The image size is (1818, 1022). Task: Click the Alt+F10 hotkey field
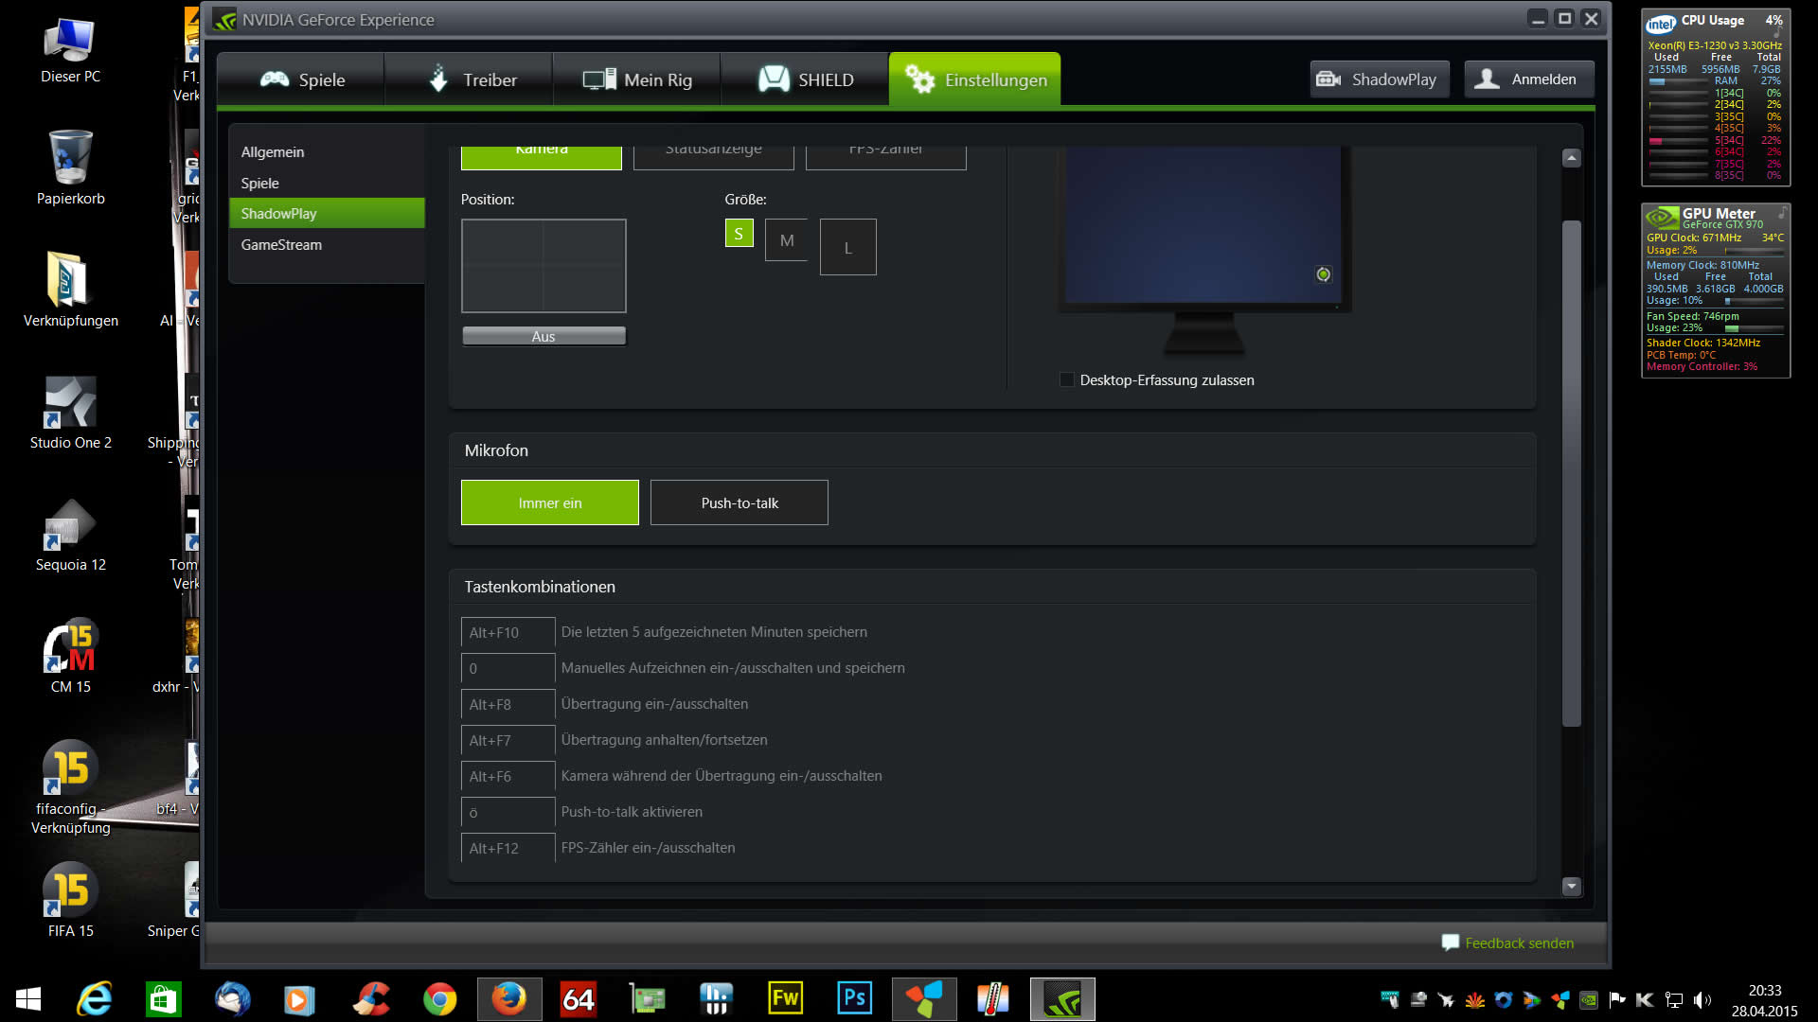click(508, 632)
